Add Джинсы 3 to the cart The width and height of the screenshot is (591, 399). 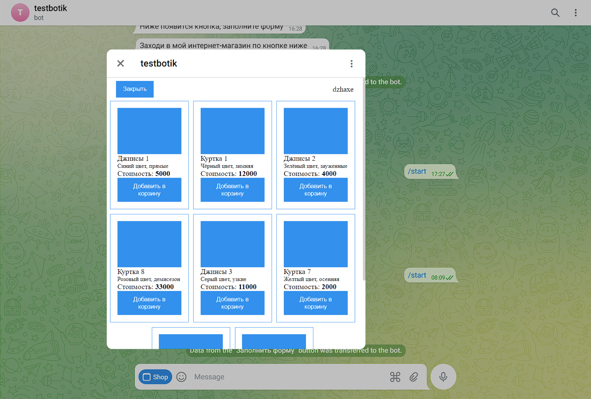[232, 303]
